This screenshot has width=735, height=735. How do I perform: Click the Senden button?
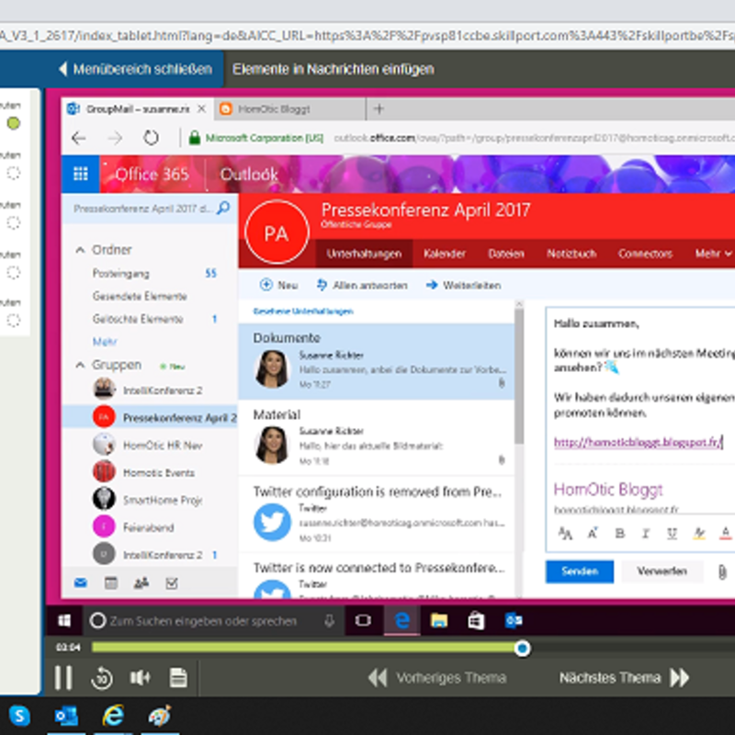[580, 571]
